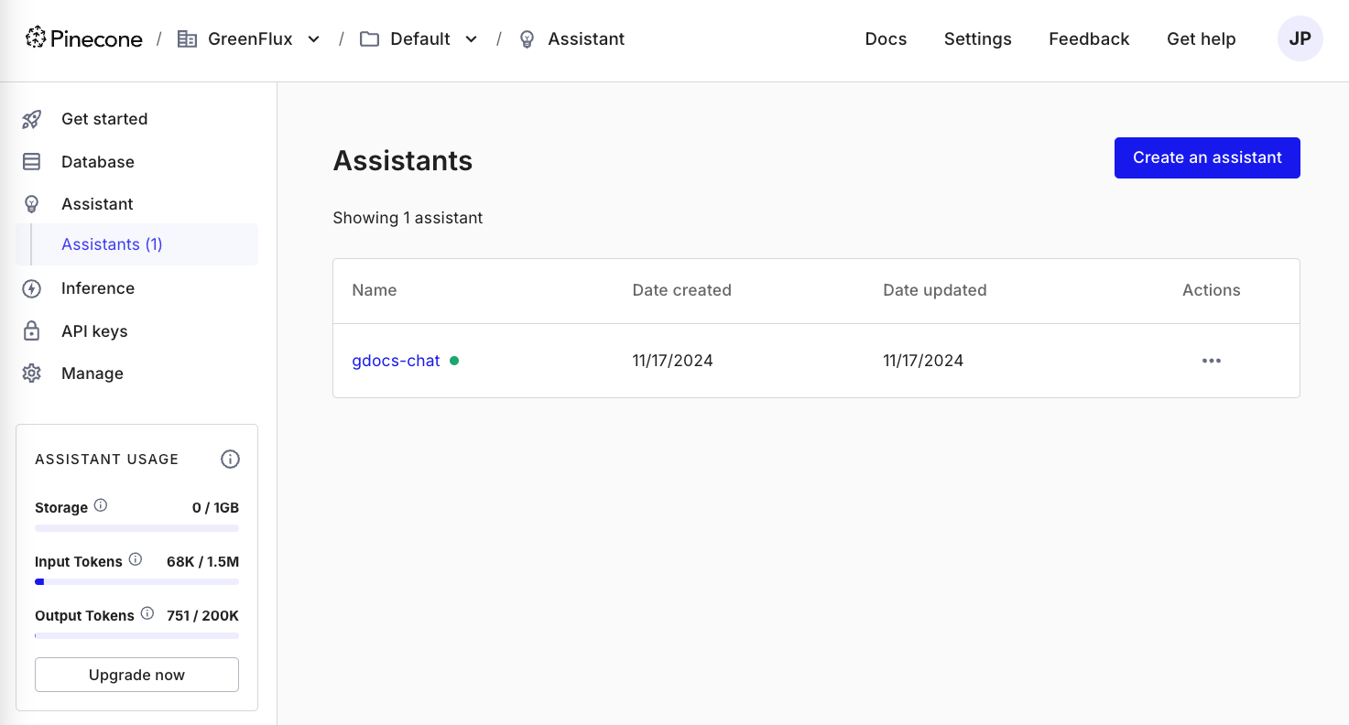Click the Inference lightning bolt icon
The image size is (1349, 725).
(x=31, y=288)
